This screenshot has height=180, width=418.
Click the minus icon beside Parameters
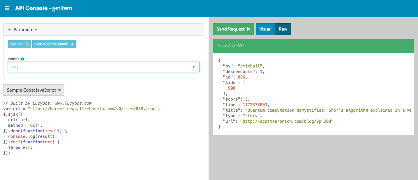coord(10,29)
